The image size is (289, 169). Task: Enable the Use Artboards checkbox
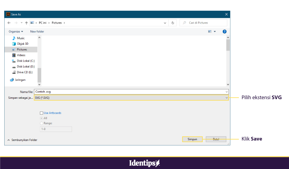click(x=42, y=113)
